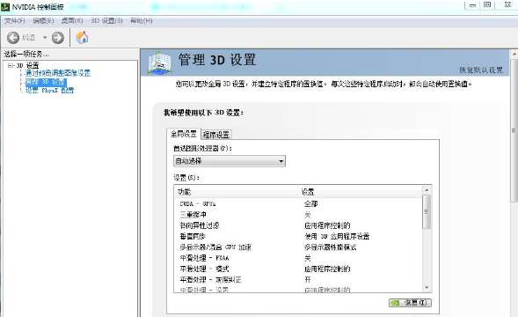Click the settings list scrollbar thumb
518x317 pixels.
pos(427,212)
